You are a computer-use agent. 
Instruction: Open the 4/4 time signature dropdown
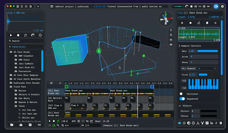point(70,125)
